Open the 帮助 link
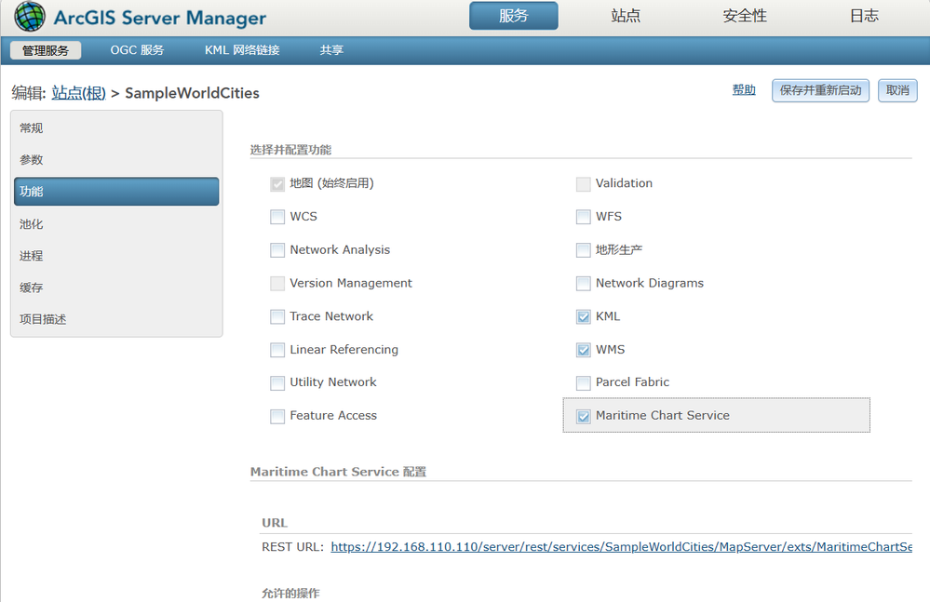 (x=744, y=90)
